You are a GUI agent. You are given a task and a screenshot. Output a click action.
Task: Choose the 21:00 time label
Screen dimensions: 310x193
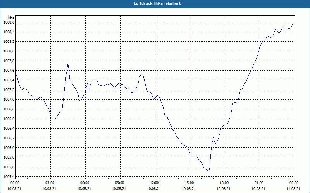[x=259, y=183]
